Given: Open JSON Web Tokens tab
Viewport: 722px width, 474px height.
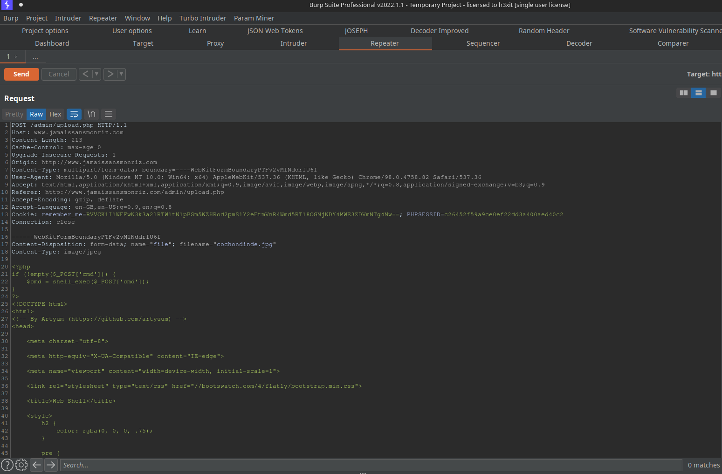Looking at the screenshot, I should click(275, 31).
